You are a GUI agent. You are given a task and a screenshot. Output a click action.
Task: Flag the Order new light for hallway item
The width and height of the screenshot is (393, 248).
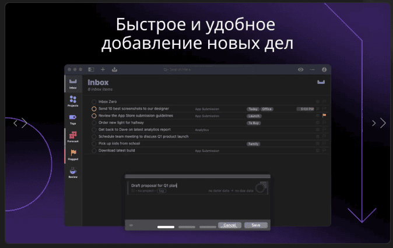[x=324, y=123]
